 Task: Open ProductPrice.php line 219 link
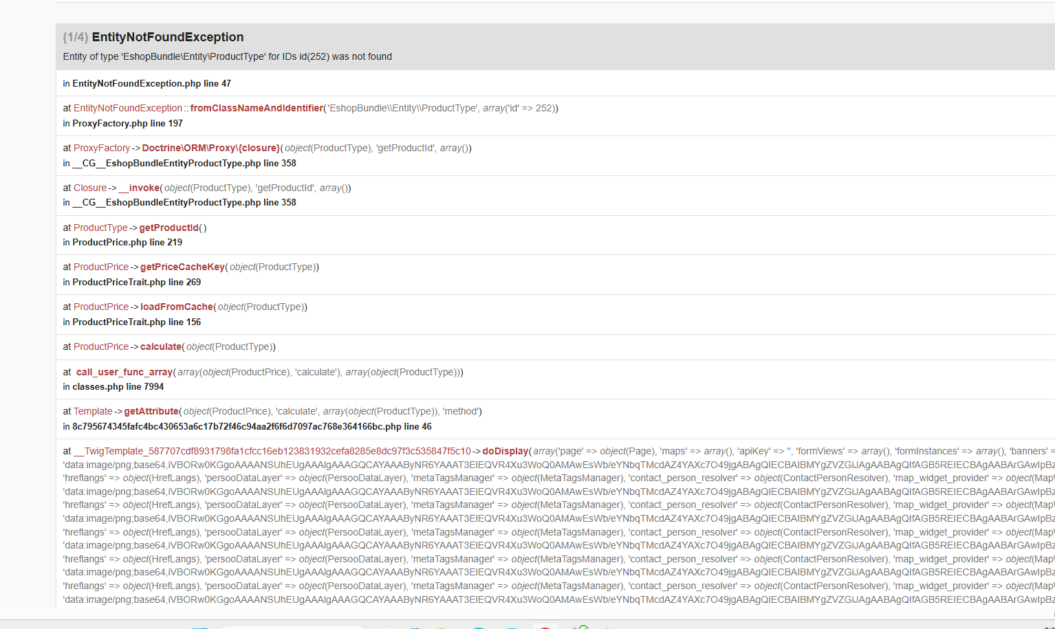click(127, 242)
